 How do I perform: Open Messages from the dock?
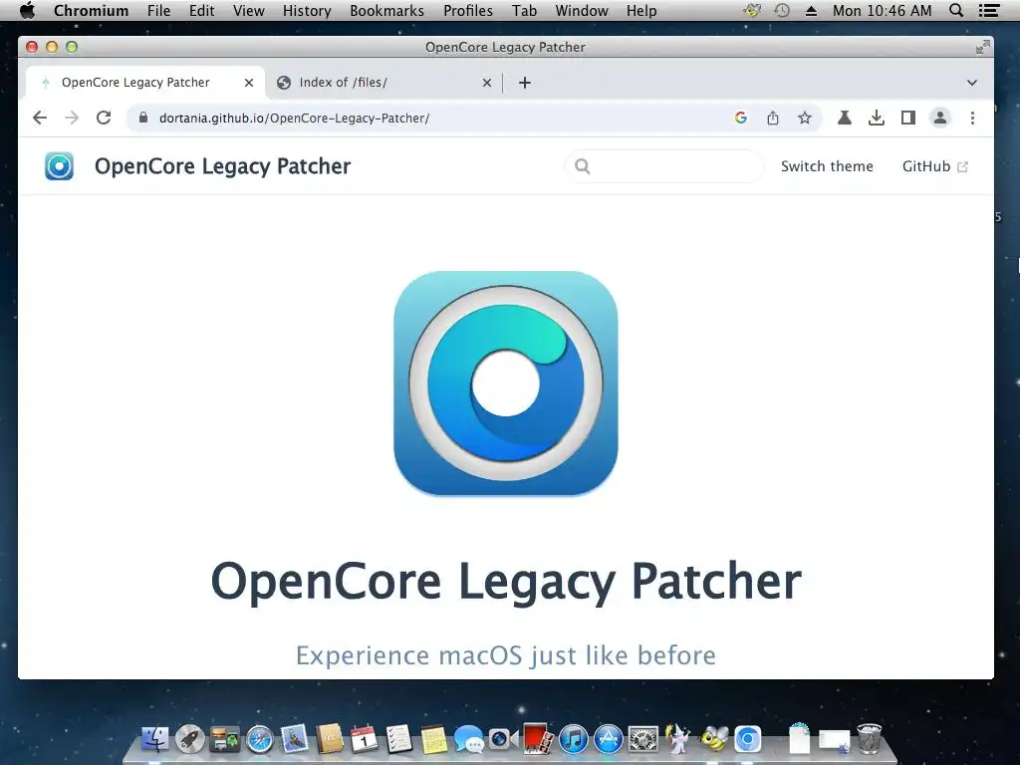[468, 740]
